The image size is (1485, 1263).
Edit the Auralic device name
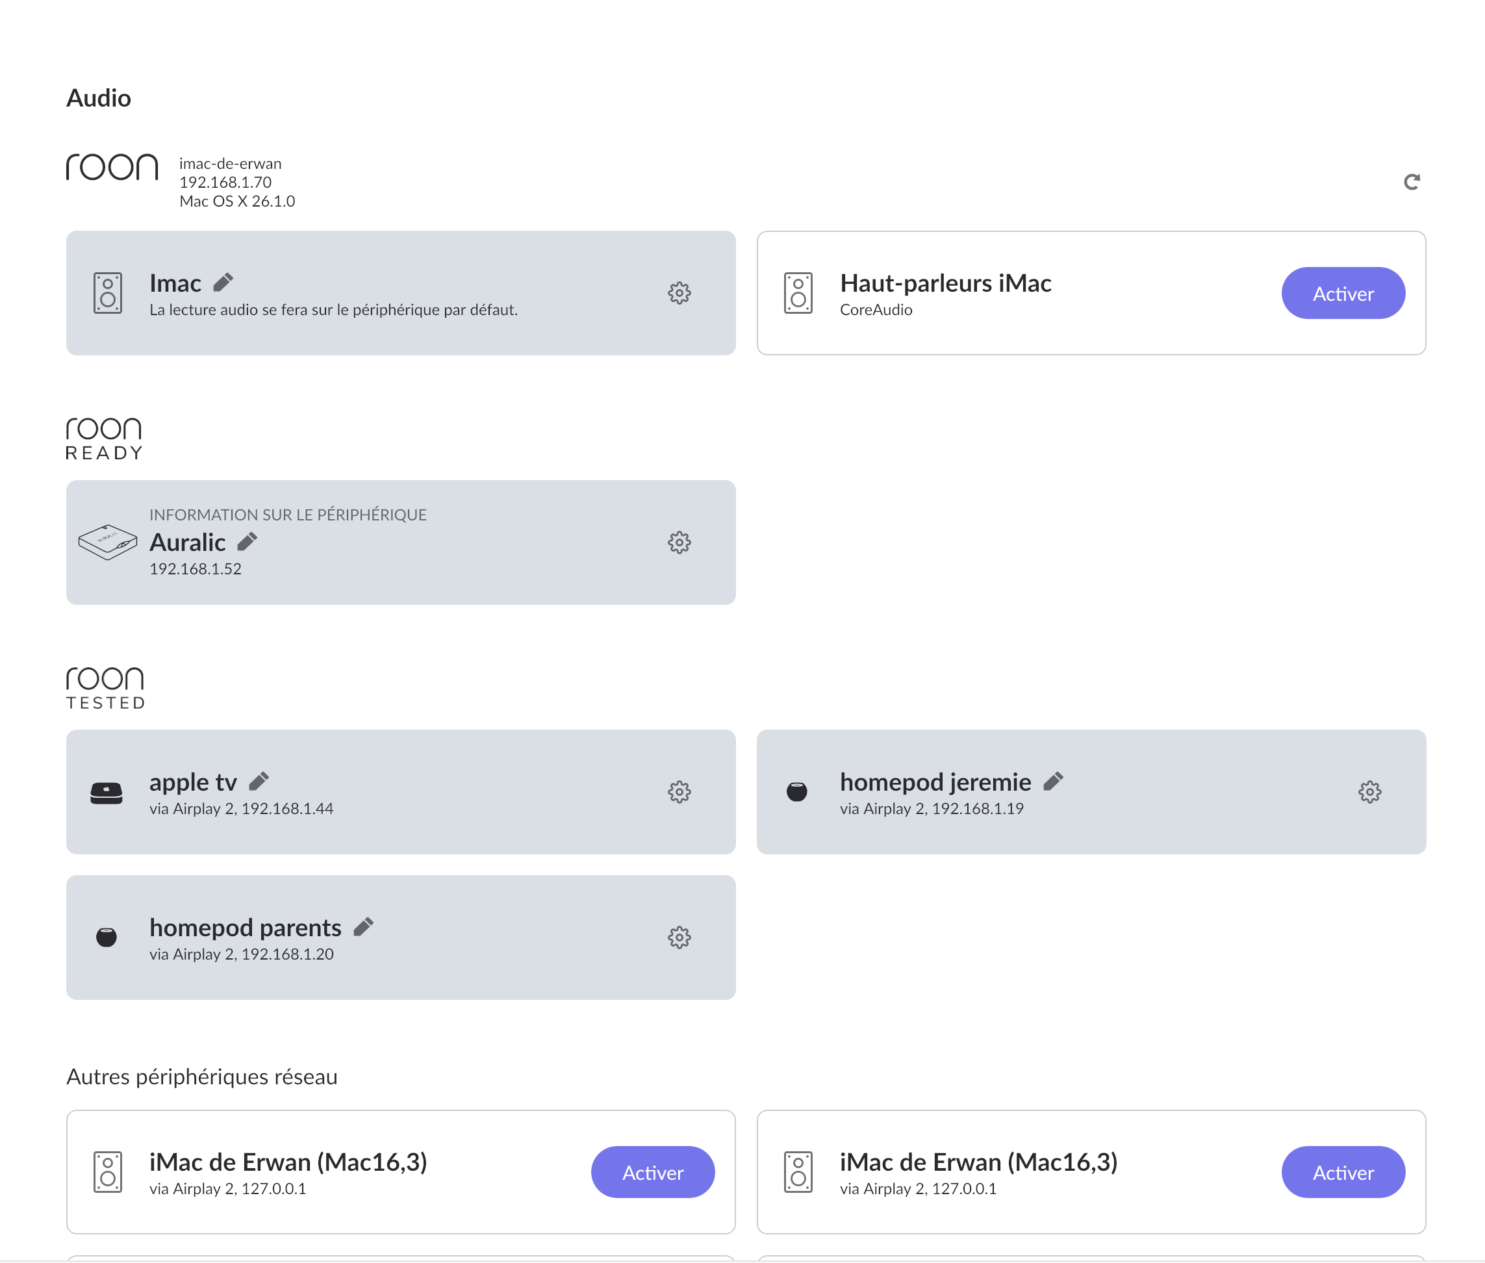[x=247, y=542]
